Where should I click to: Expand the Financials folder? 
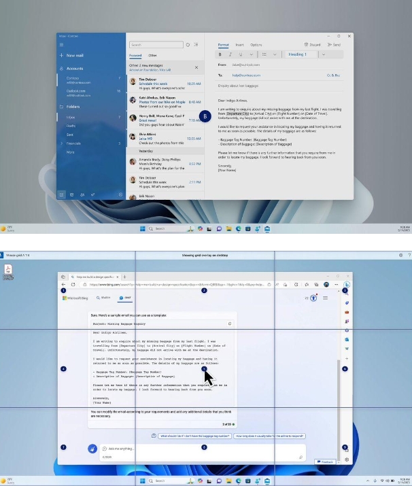point(61,143)
